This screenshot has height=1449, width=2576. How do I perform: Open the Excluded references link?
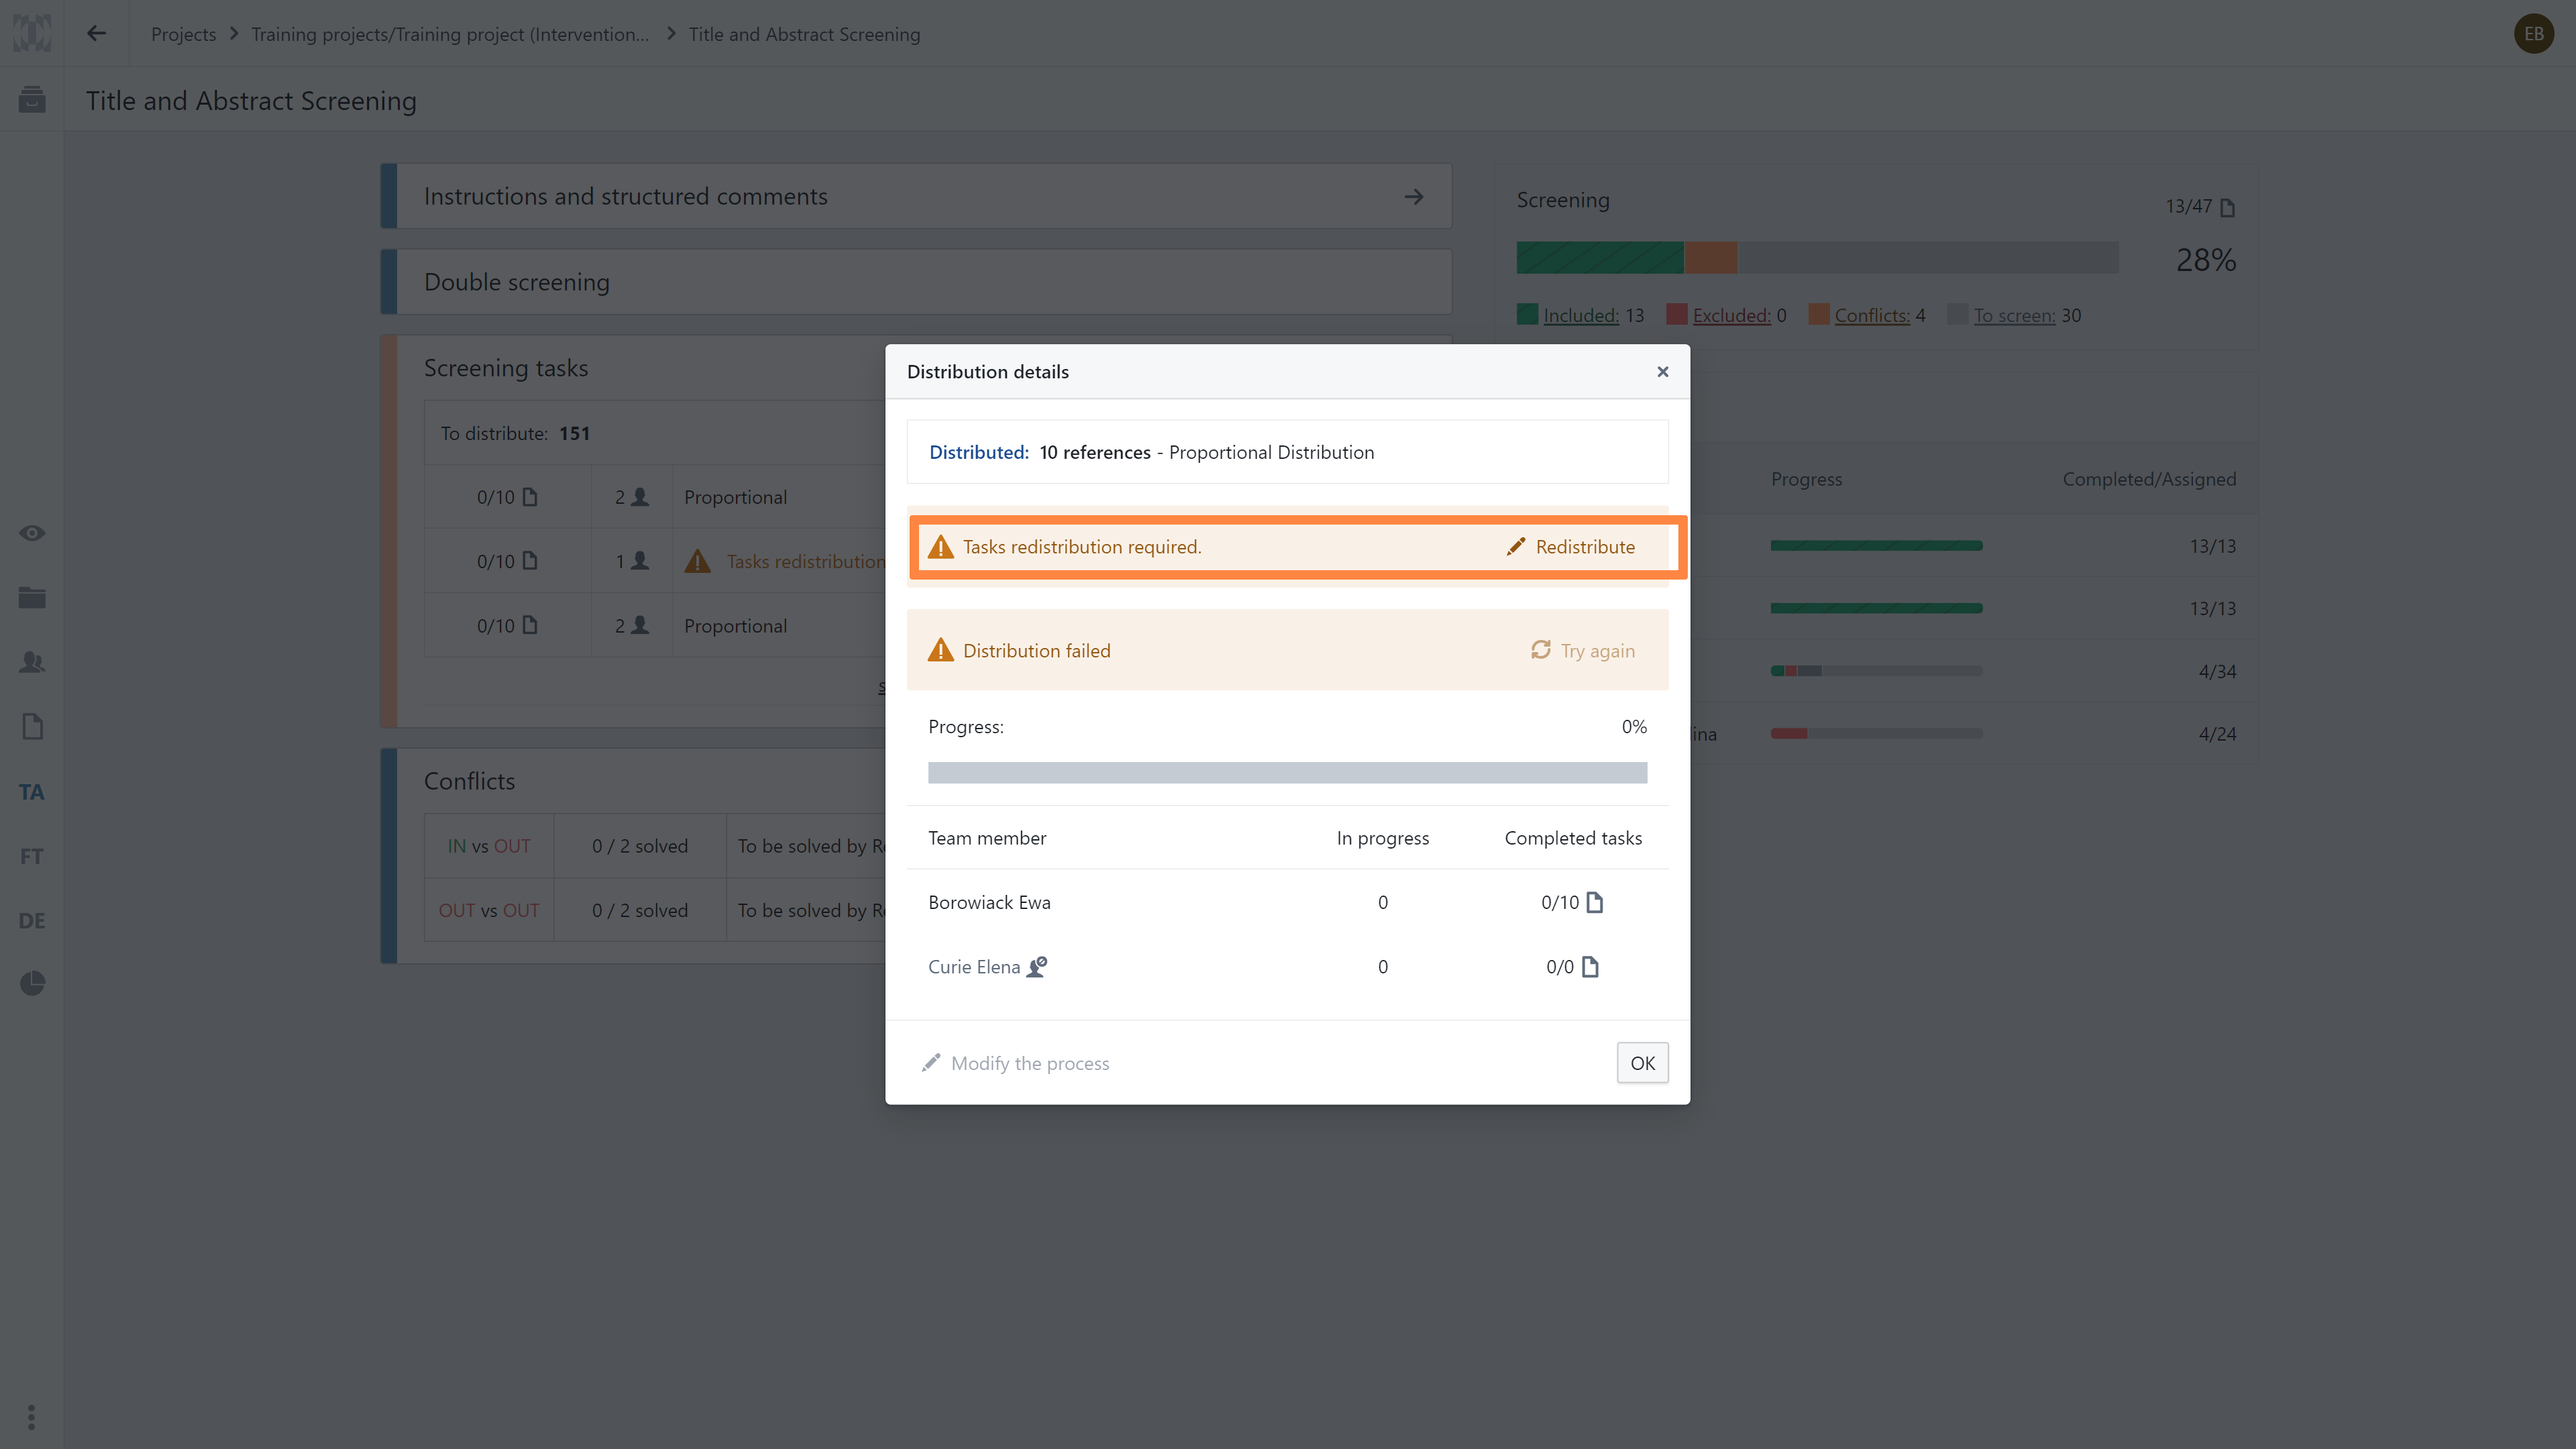[1731, 316]
